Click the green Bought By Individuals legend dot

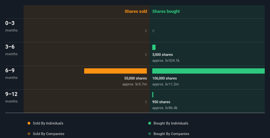(x=150, y=123)
